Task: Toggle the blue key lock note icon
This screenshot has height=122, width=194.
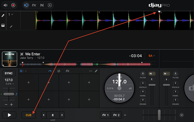Action: pyautogui.click(x=16, y=94)
